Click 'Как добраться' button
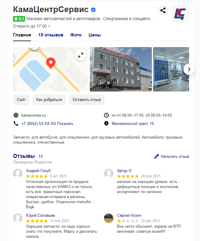Screen dimensions: 200x241 click(49, 100)
